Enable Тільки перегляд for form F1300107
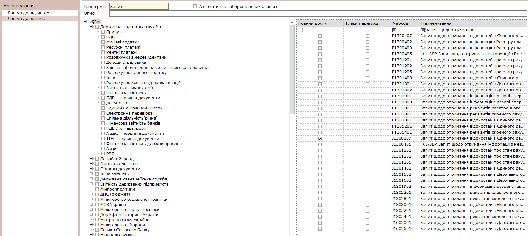Image resolution: width=530 pixels, height=236 pixels. click(367, 36)
